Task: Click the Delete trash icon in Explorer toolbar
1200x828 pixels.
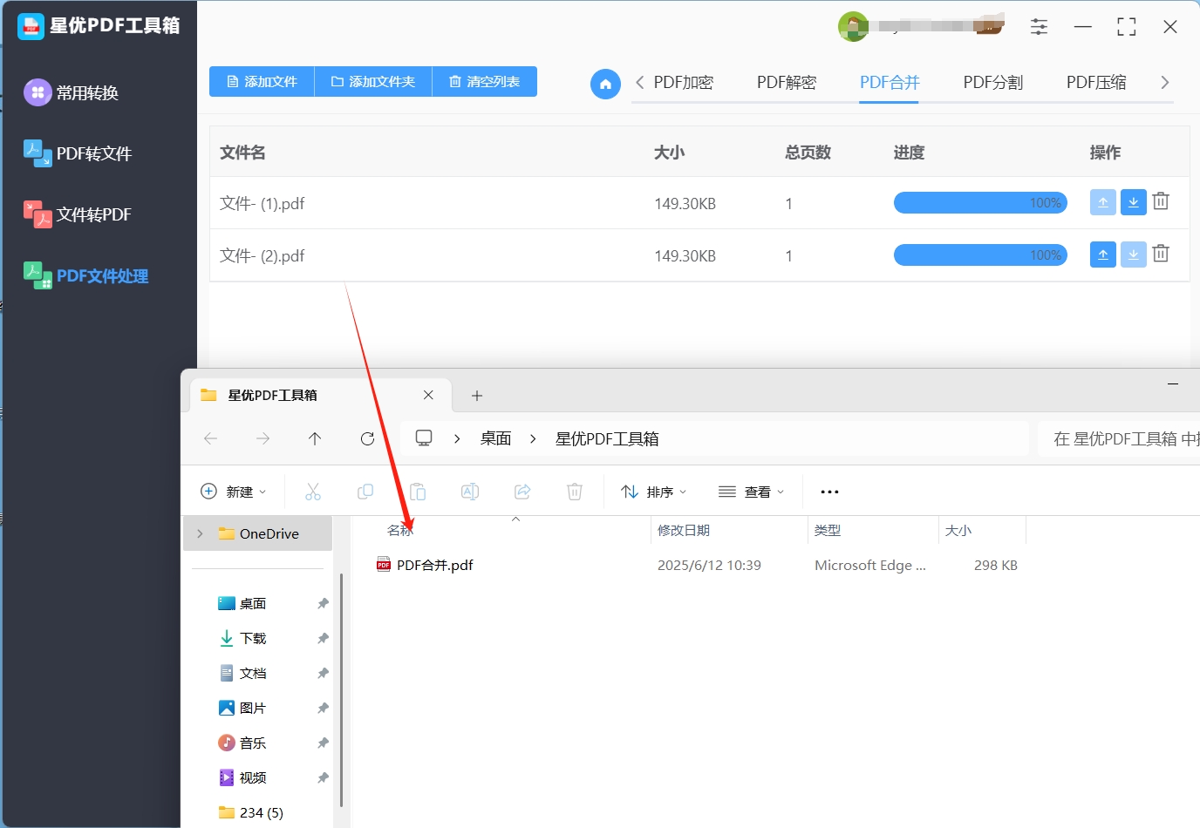Action: [x=575, y=492]
